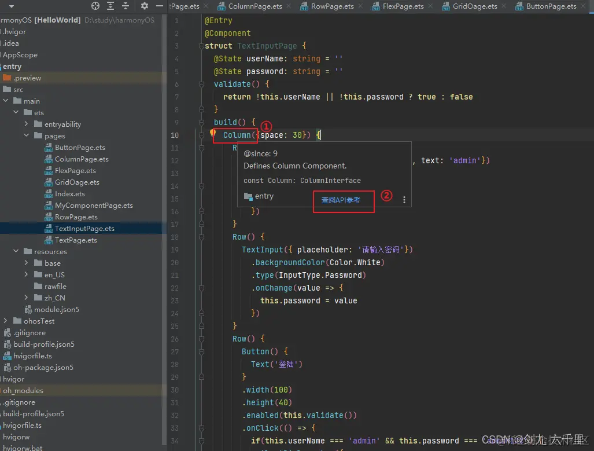The width and height of the screenshot is (594, 451).
Task: Select MyComponentPage.ets in the tree
Action: (94, 206)
